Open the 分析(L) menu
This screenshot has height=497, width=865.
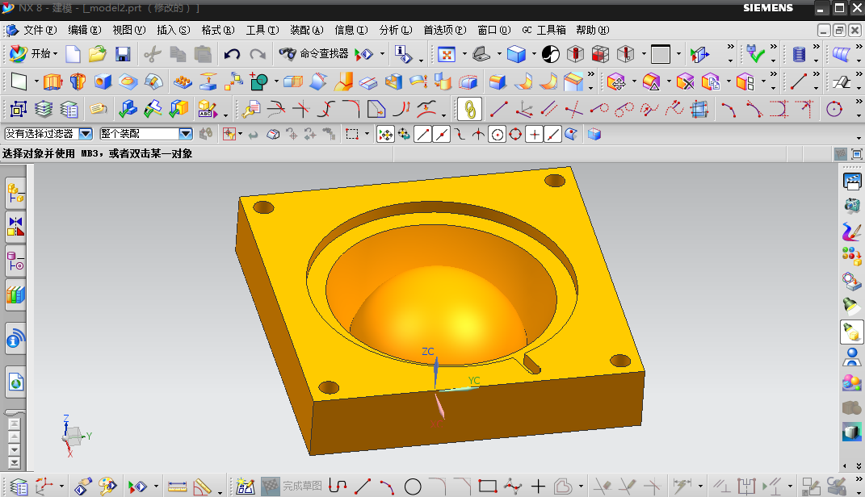[396, 31]
